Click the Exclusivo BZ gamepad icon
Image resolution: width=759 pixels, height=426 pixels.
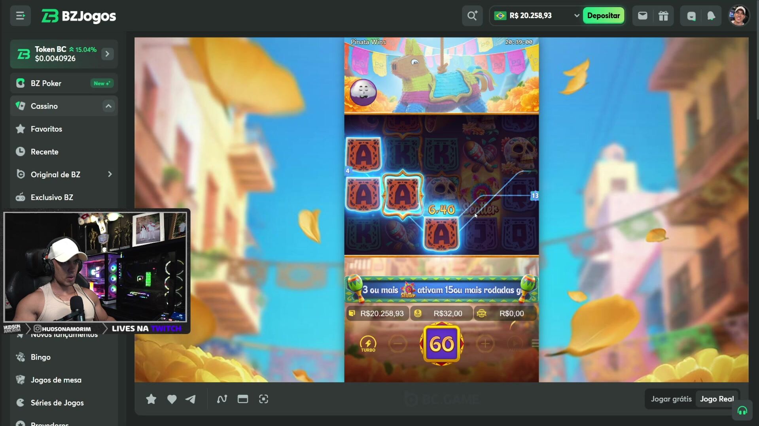coord(21,197)
